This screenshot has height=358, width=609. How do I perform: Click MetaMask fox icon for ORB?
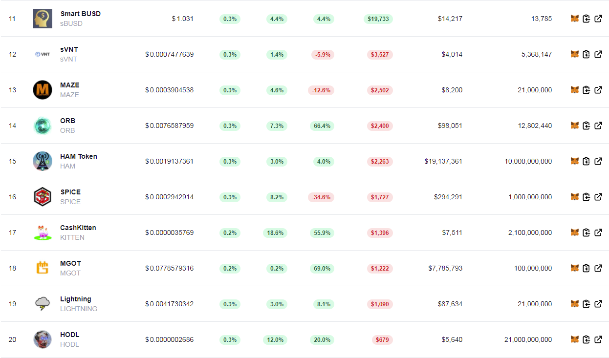tap(575, 126)
